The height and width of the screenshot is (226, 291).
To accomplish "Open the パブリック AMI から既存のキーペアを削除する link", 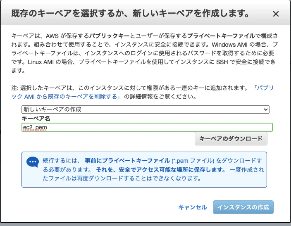I will (66, 97).
